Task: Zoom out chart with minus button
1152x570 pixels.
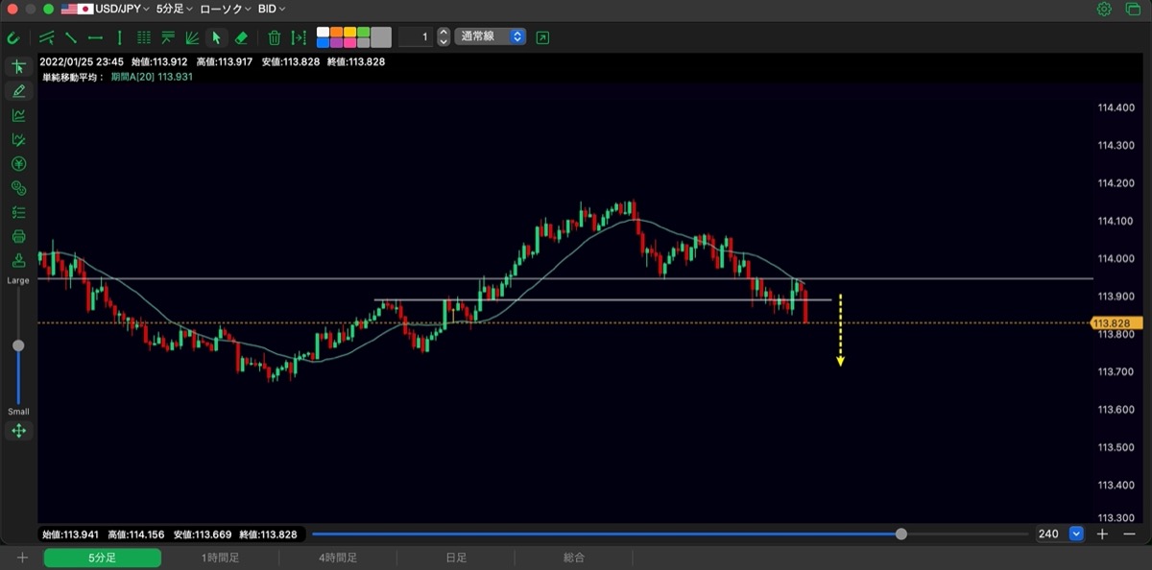Action: pos(1129,534)
